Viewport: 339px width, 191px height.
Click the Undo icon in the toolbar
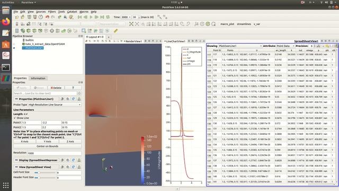pyautogui.click(x=47, y=17)
